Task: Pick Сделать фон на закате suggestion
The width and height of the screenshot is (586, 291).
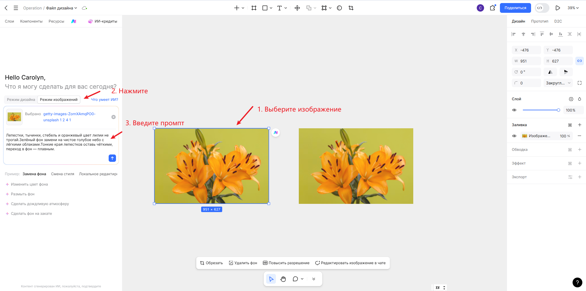Action: 31,214
